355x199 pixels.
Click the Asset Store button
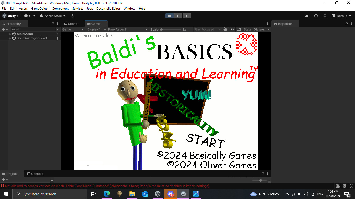coord(53,16)
